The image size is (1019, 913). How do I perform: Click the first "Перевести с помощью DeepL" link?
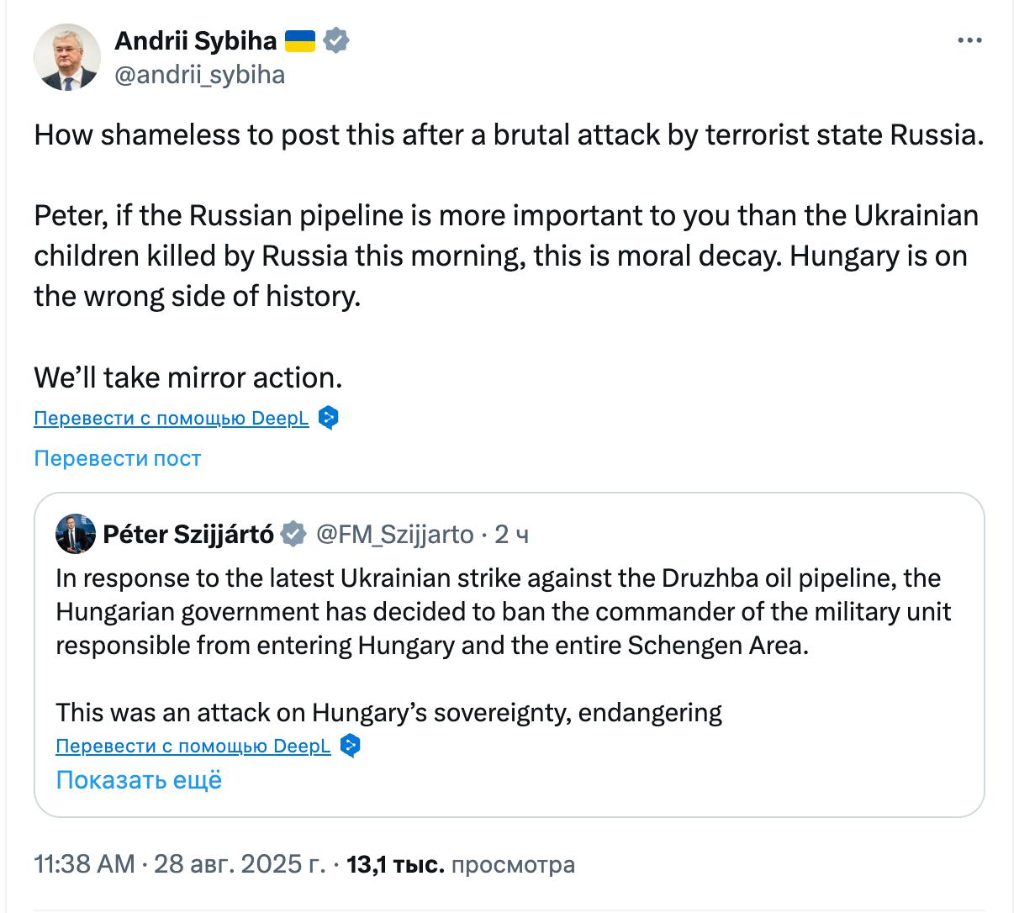172,418
